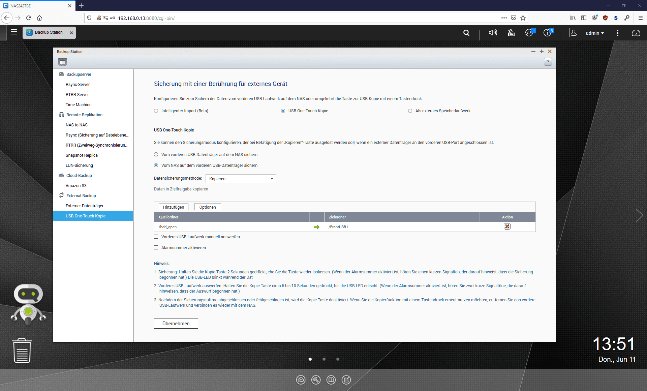Open the recycle bin desktop icon
This screenshot has height=391, width=647.
point(22,351)
